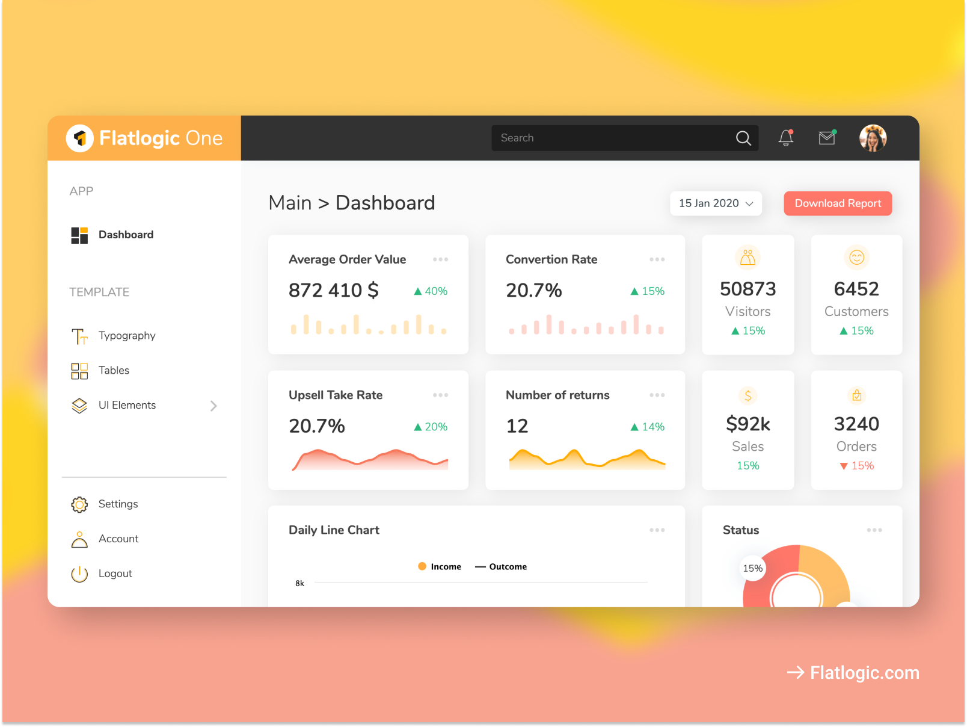This screenshot has width=967, height=727.
Task: Click the Flatlogic One logo icon
Action: (x=79, y=138)
